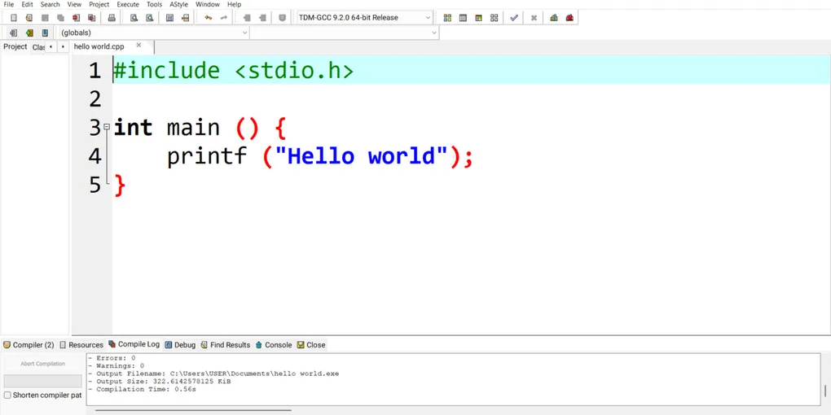Click the Toggle bookmarks toolbar icon

[x=29, y=33]
